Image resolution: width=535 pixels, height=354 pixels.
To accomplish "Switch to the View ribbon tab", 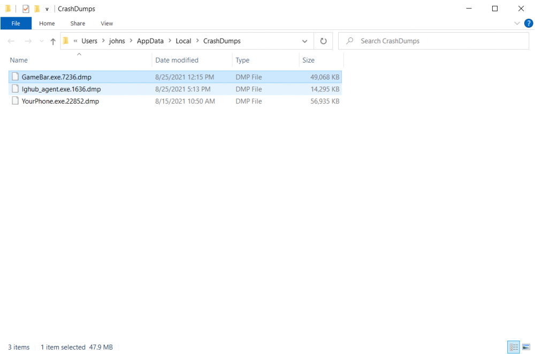I will pos(107,24).
